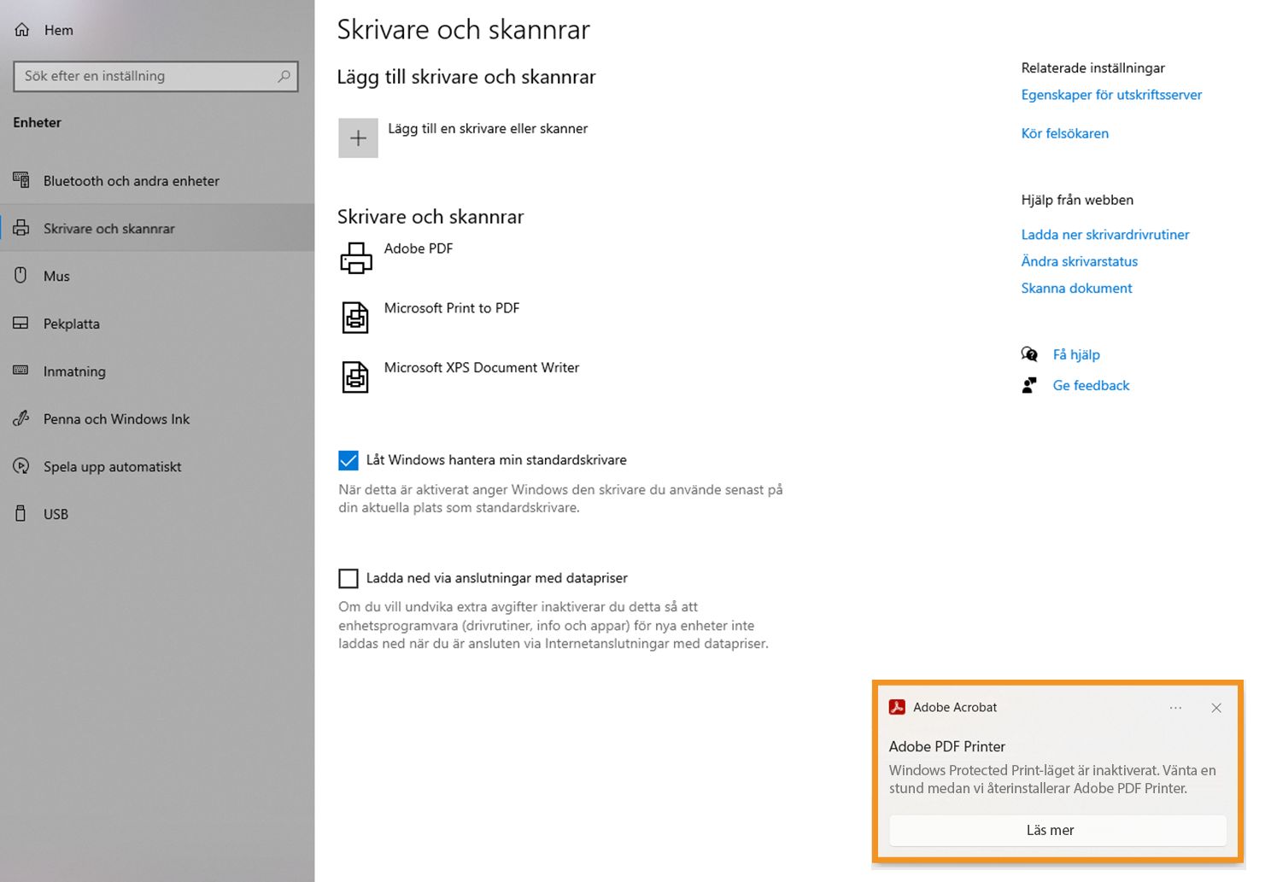Select Skrivare och skannrar in the sidebar
Screen dimensions: 1271x882
157,228
